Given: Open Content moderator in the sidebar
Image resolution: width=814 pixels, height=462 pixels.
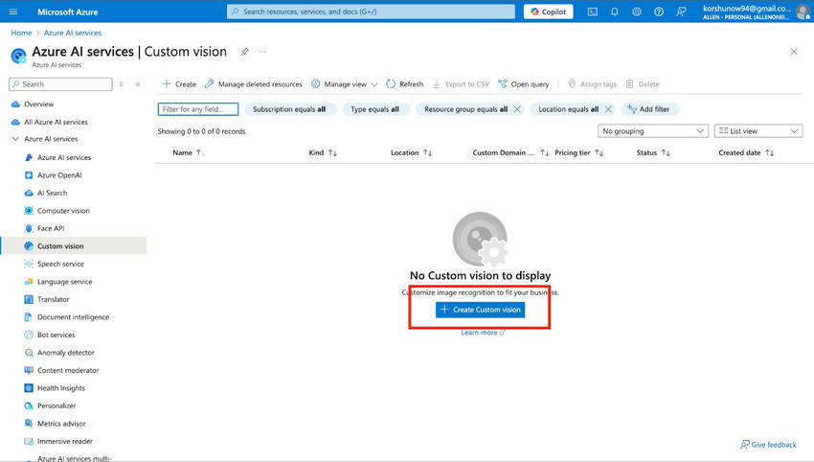Looking at the screenshot, I should (67, 371).
